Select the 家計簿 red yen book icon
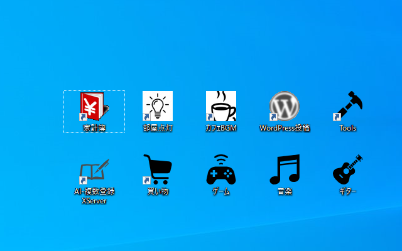 click(x=94, y=106)
